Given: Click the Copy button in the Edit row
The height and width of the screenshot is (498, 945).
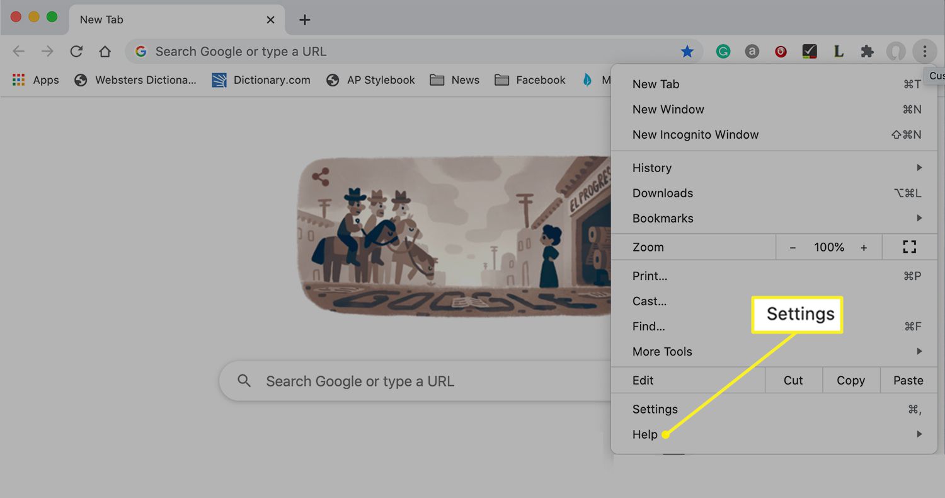Looking at the screenshot, I should tap(850, 381).
